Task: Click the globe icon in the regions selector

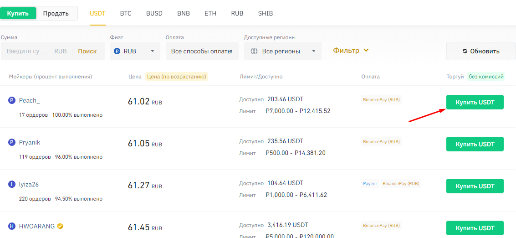Action: click(254, 51)
